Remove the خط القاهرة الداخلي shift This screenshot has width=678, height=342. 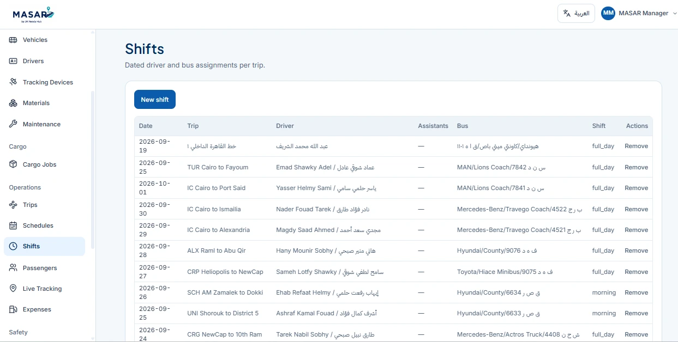[636, 146]
